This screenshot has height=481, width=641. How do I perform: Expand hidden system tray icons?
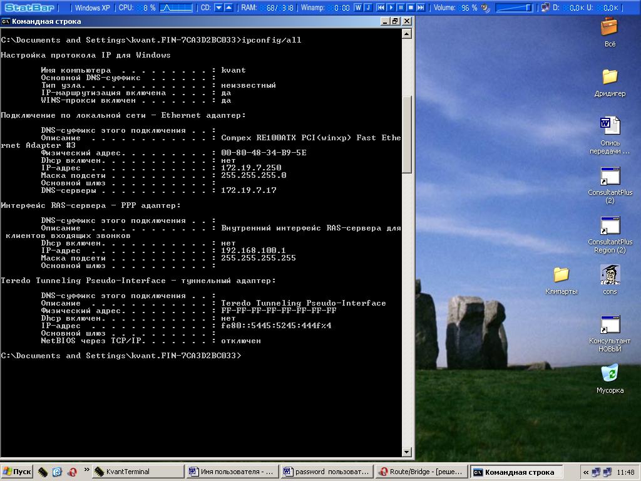(x=586, y=472)
